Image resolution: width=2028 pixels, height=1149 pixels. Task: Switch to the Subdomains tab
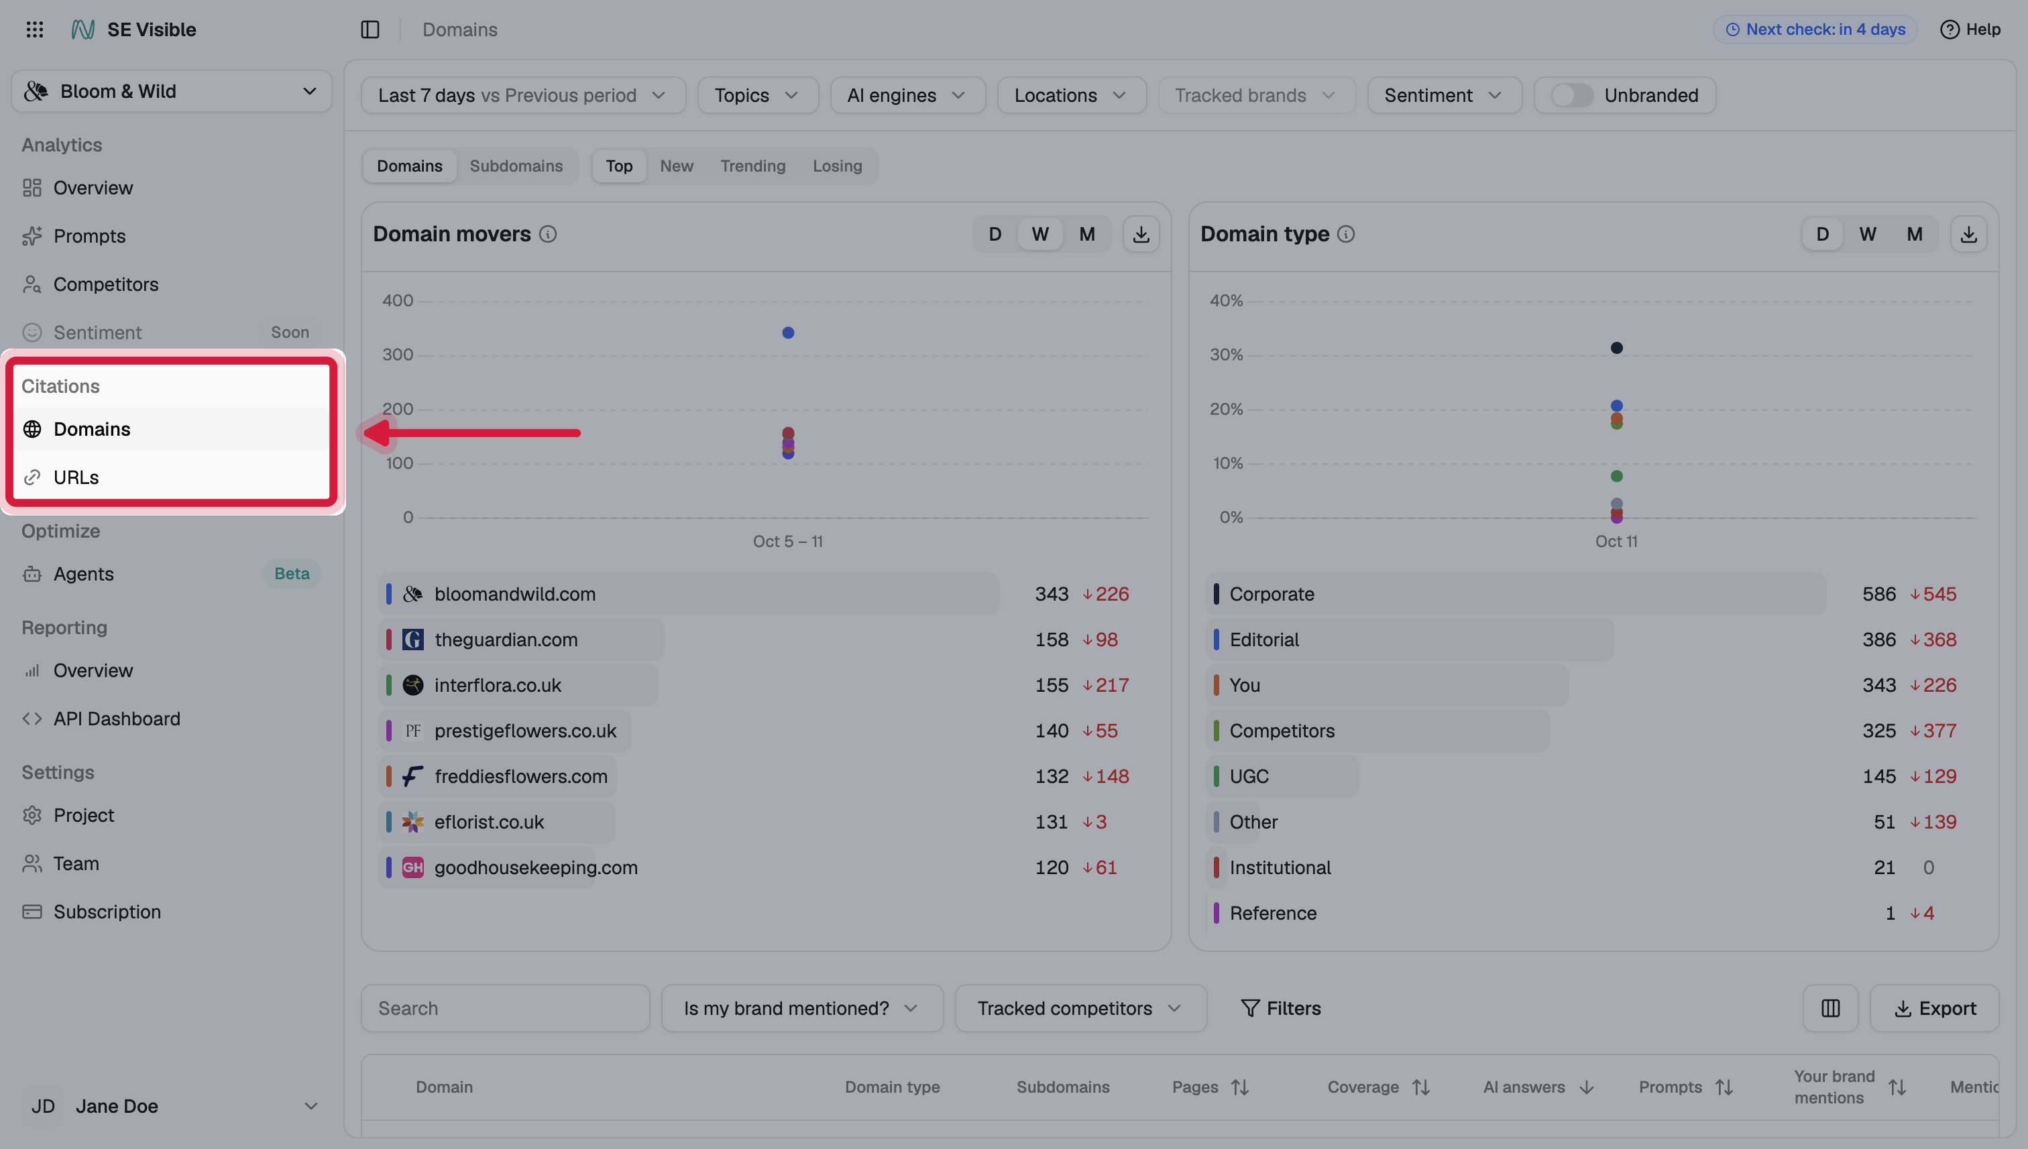tap(516, 166)
